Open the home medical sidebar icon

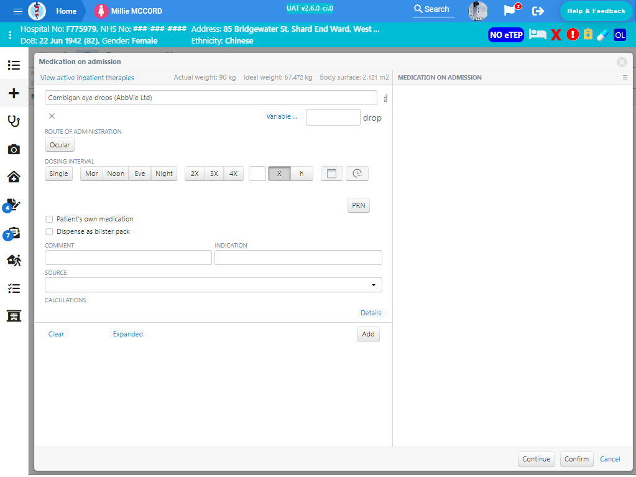pos(14,177)
